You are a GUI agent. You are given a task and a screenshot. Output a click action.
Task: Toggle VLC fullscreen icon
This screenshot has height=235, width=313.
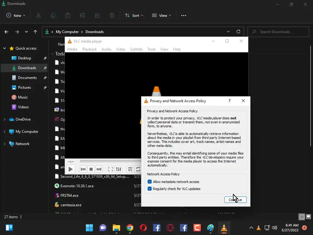point(111,169)
